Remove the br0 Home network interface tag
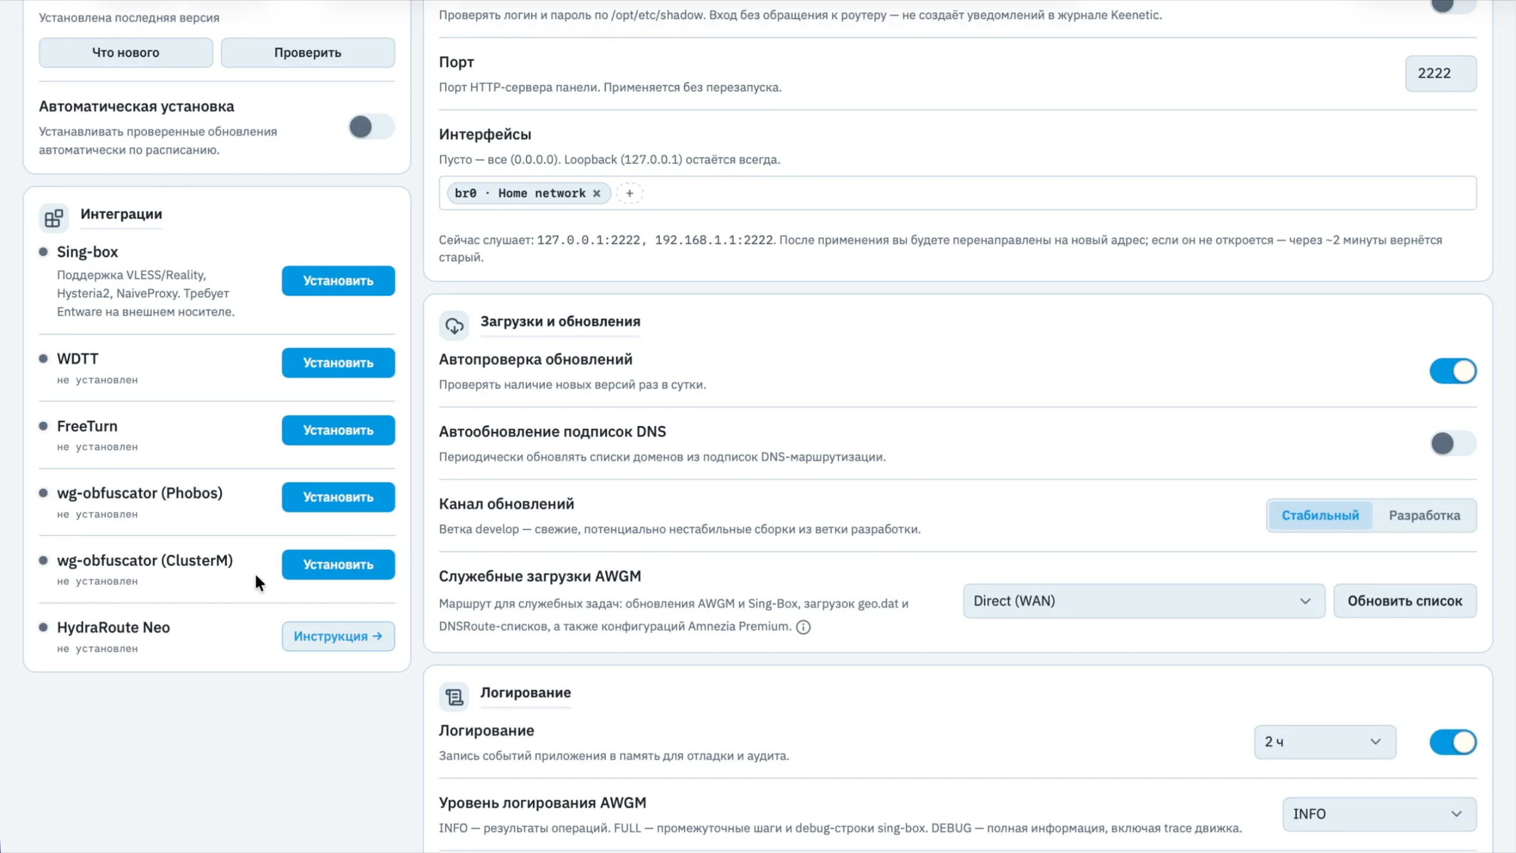The image size is (1516, 853). tap(597, 193)
